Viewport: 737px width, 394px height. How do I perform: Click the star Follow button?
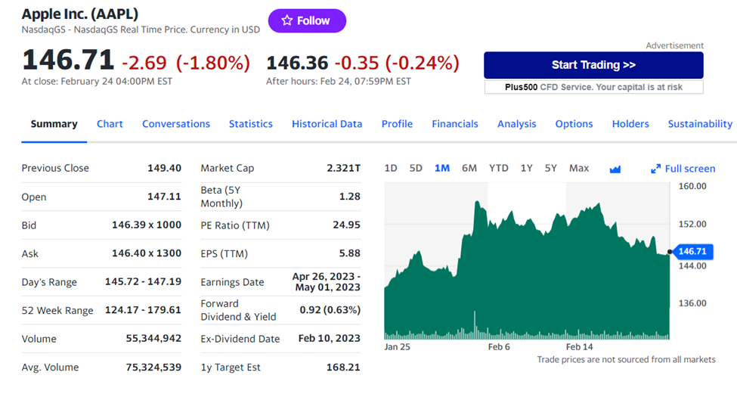(307, 20)
